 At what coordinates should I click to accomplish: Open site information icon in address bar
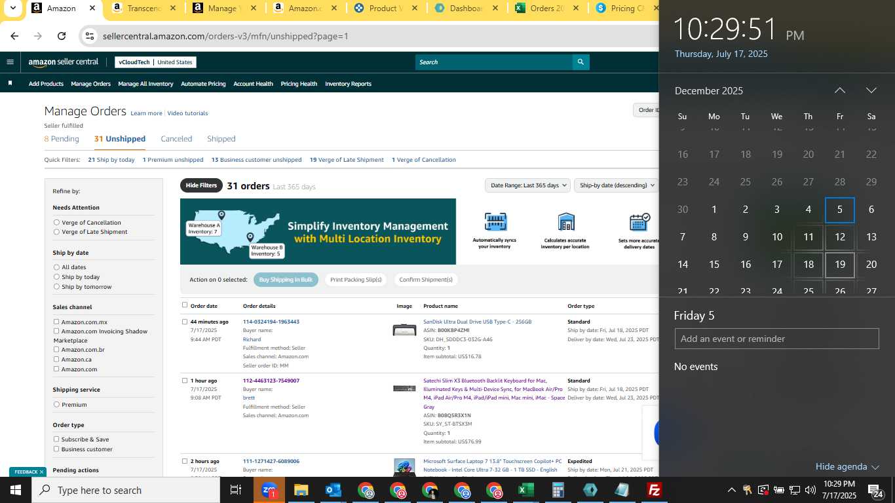coord(90,36)
